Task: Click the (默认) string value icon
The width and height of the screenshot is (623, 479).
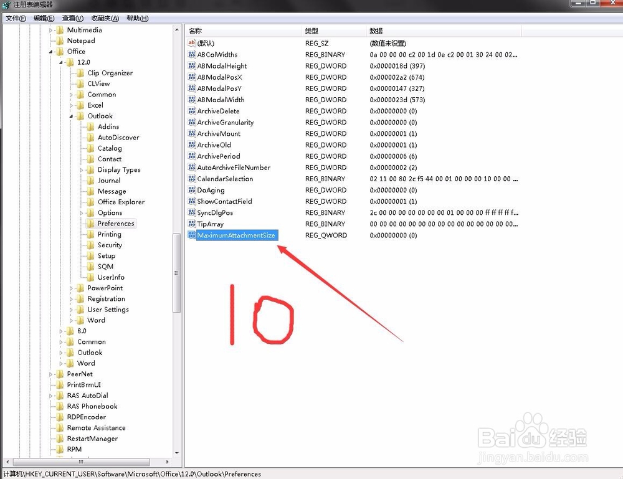Action: [192, 44]
